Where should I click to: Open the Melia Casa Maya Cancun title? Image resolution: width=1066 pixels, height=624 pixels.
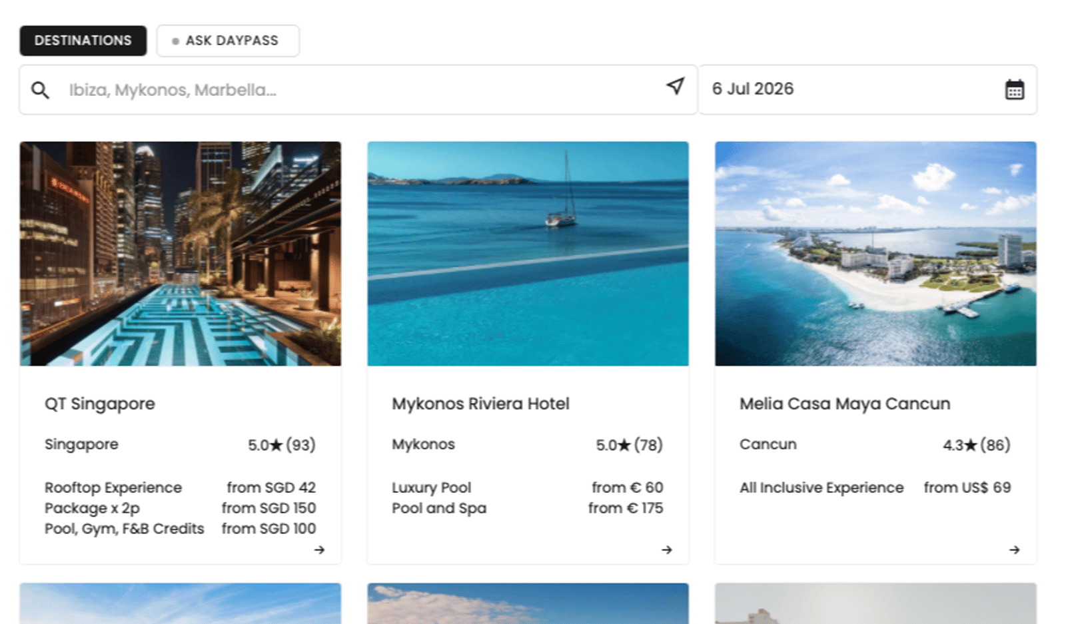pos(845,404)
